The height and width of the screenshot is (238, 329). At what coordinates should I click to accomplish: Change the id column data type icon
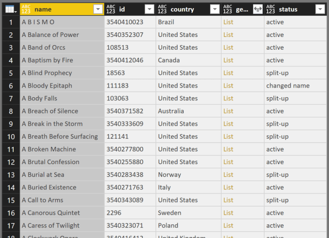tap(111, 9)
